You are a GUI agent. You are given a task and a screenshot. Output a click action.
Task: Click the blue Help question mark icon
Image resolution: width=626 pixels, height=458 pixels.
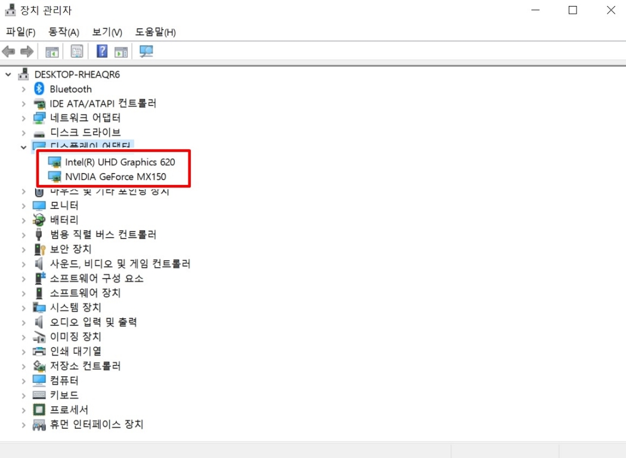pos(102,51)
